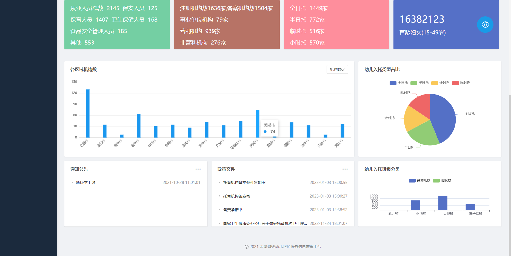Screen dimensions: 511x256
Task: Click the 宿州市 bar in region chart
Action: pyautogui.click(x=139, y=126)
